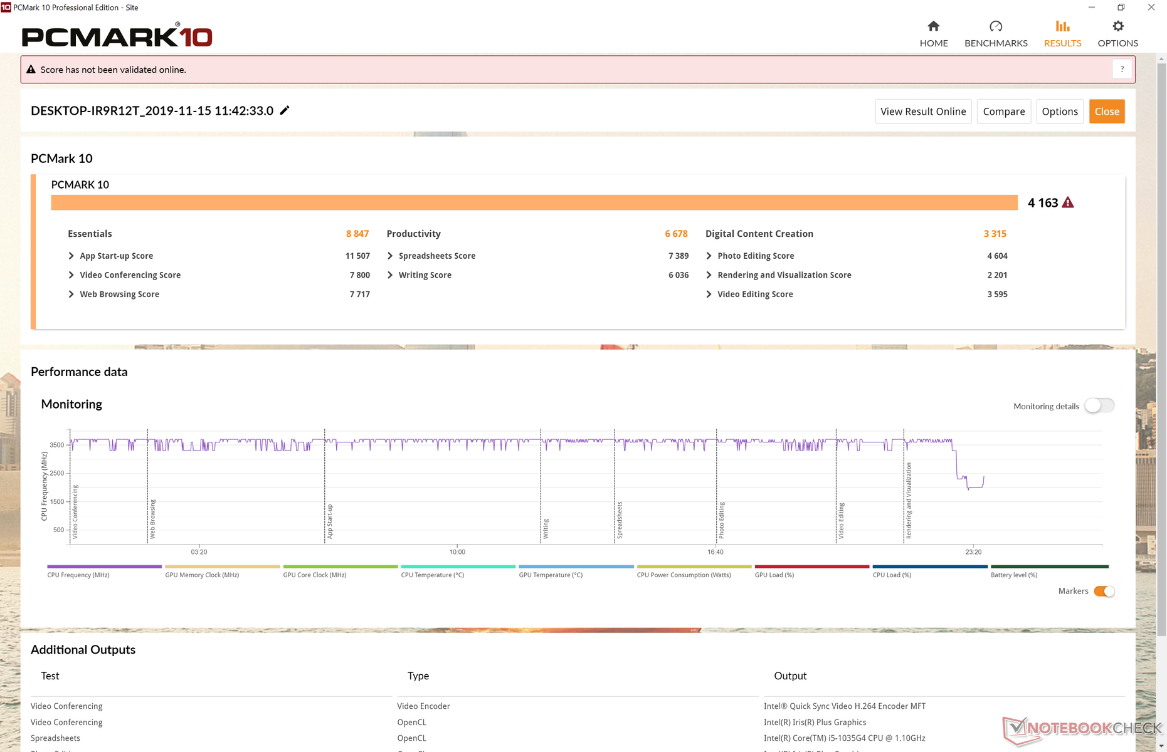Click the result Options button
Viewport: 1167px width, 752px height.
click(1060, 112)
